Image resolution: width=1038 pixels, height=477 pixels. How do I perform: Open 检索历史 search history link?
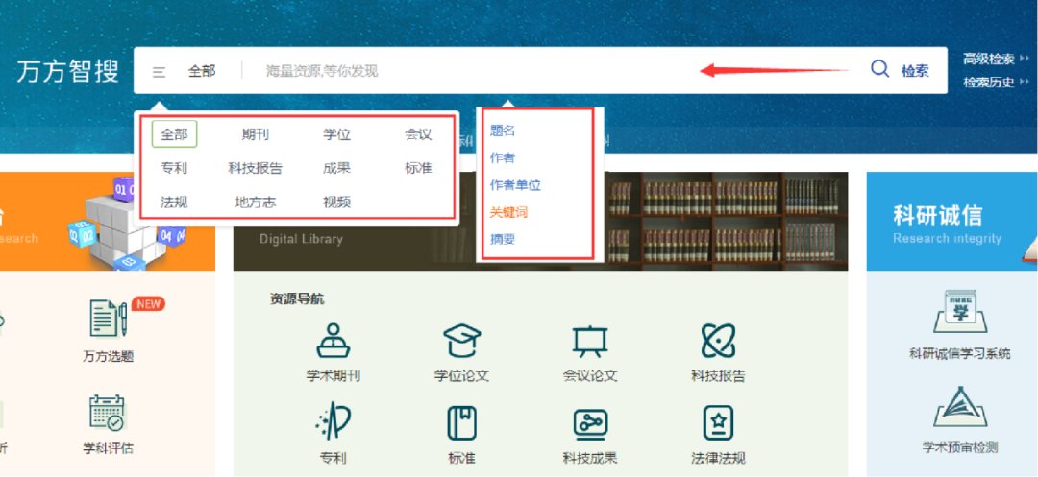pos(989,83)
